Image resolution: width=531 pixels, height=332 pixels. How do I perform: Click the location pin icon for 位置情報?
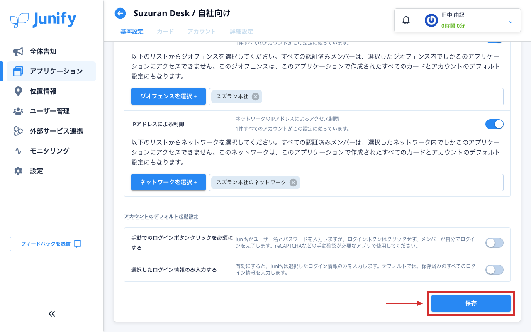coord(18,91)
